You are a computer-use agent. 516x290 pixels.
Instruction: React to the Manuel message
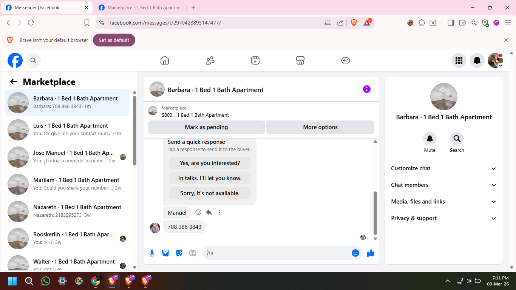(x=198, y=212)
